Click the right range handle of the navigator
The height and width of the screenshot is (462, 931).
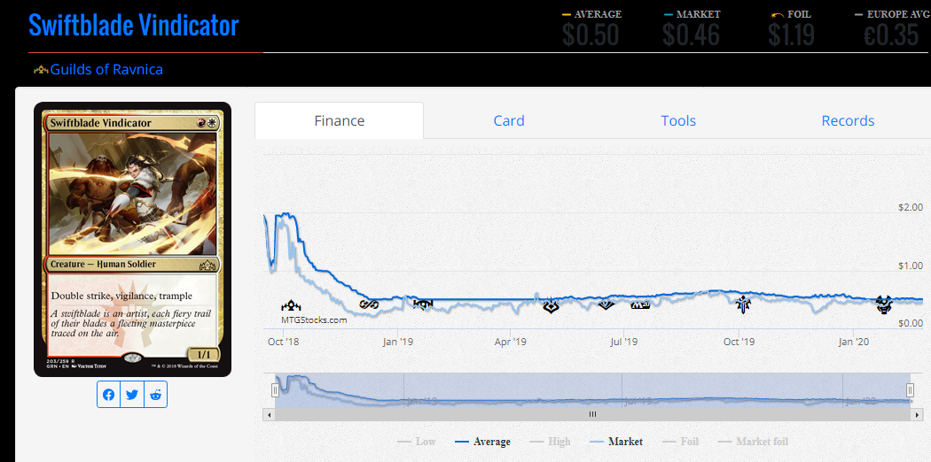pos(910,389)
